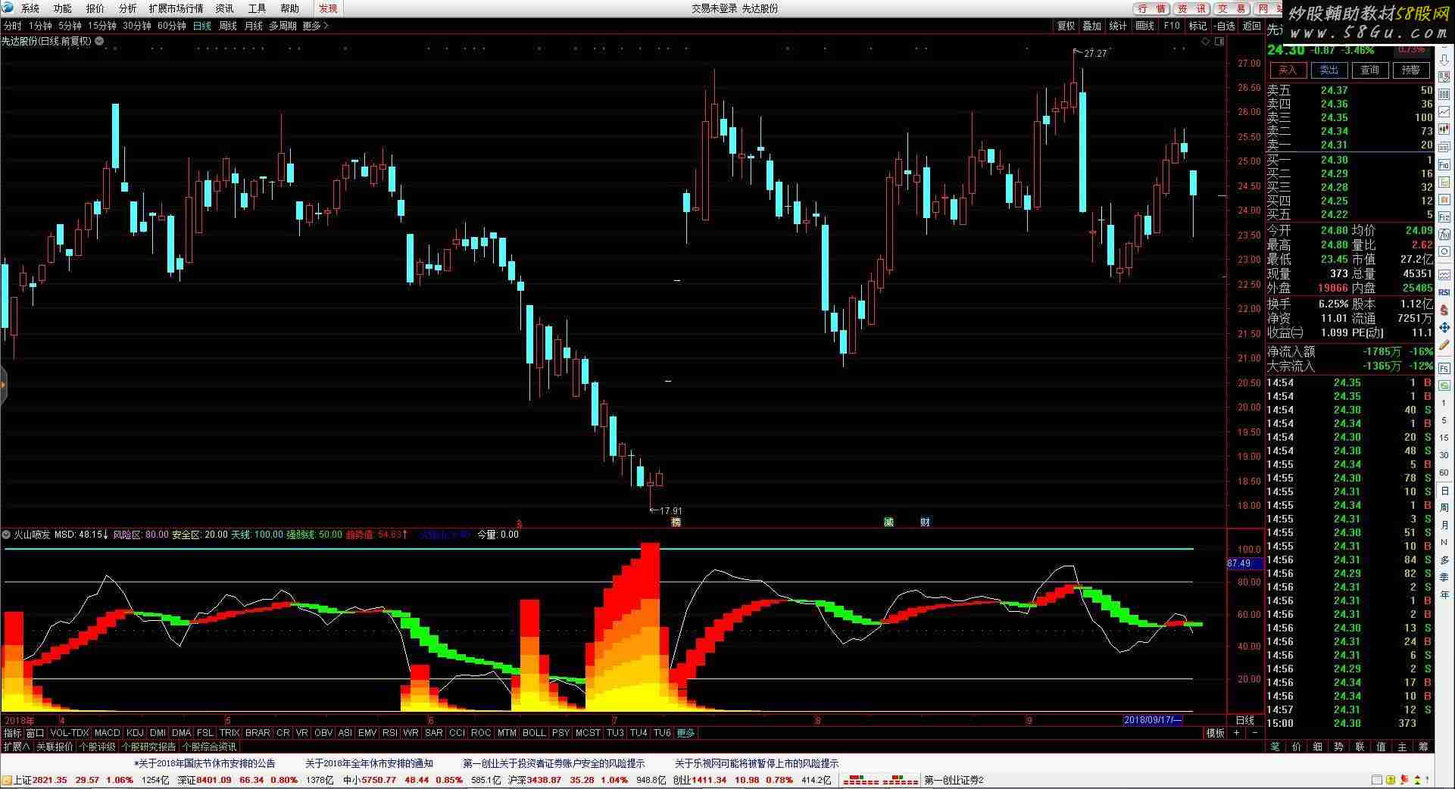Expand 更多 period options in top toolbar
Screen dimensions: 1455x789
point(315,26)
